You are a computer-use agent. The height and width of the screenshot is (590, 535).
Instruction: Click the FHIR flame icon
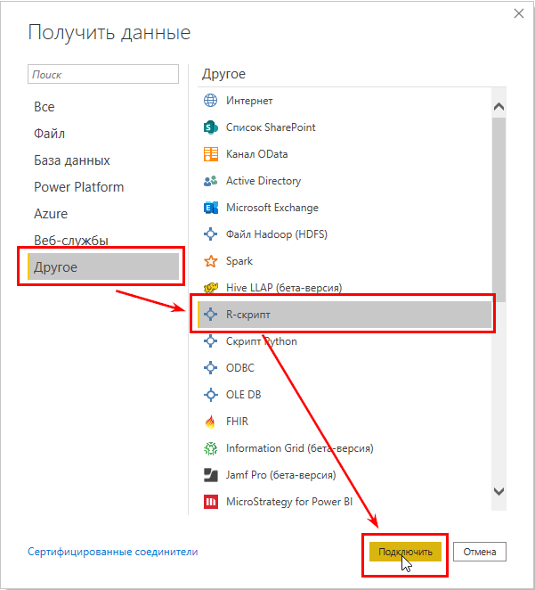pyautogui.click(x=210, y=422)
